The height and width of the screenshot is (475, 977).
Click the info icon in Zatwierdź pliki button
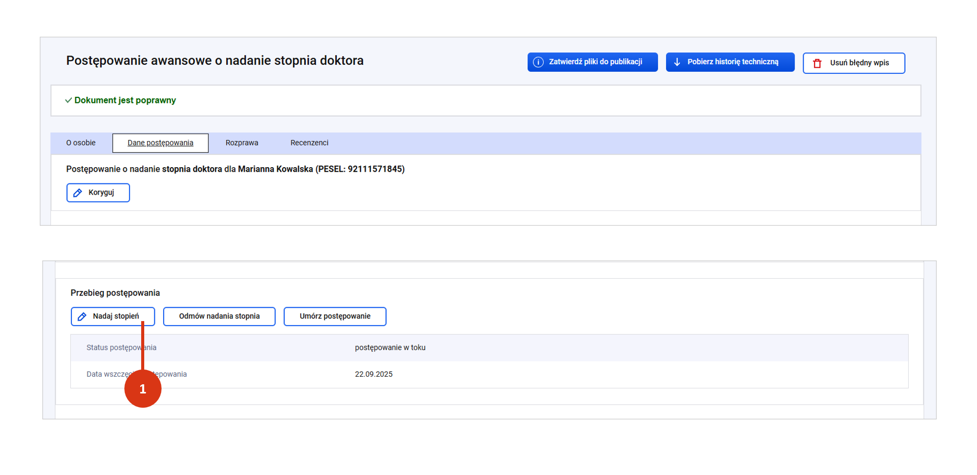click(538, 62)
